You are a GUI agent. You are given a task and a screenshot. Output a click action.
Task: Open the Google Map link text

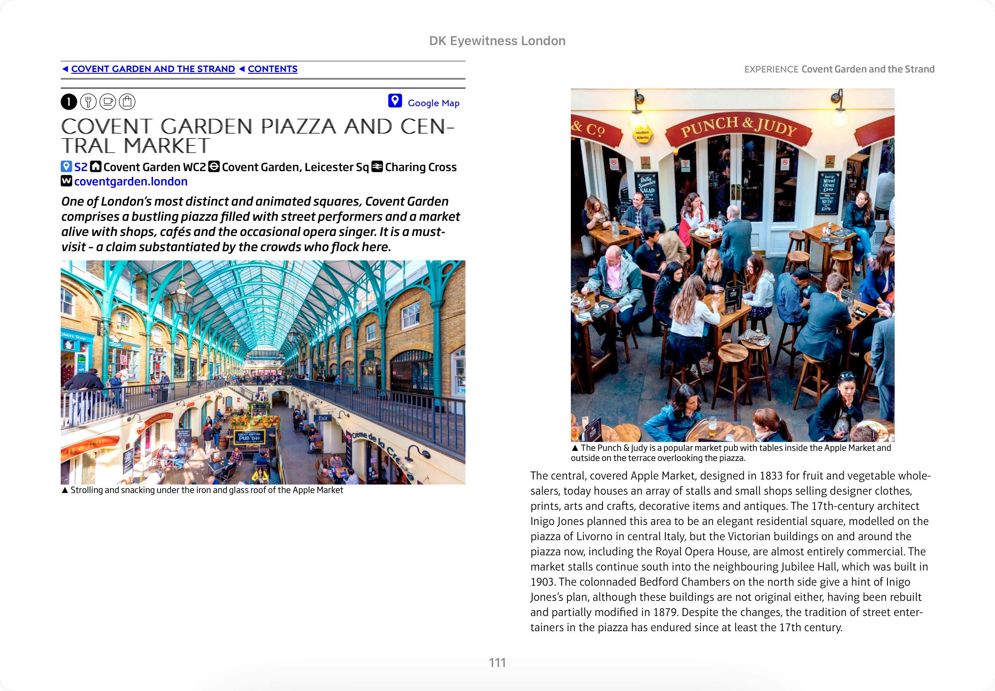[x=433, y=103]
